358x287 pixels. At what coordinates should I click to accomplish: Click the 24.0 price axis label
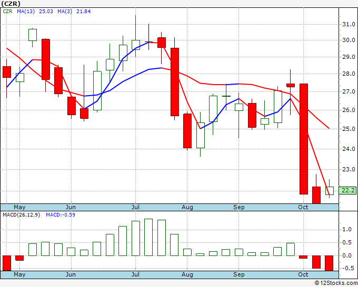pyautogui.click(x=349, y=149)
